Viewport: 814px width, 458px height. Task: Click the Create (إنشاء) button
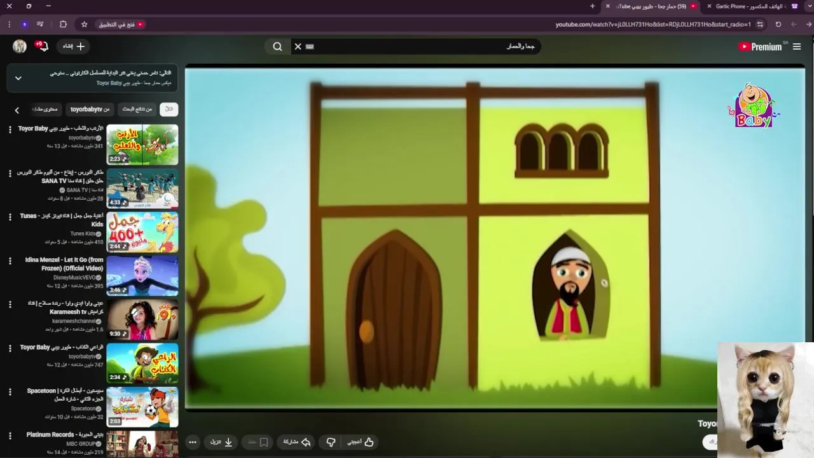(x=73, y=46)
